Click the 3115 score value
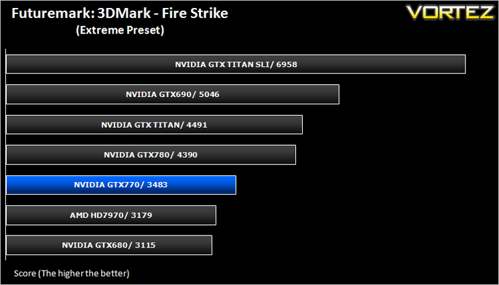 (x=145, y=246)
